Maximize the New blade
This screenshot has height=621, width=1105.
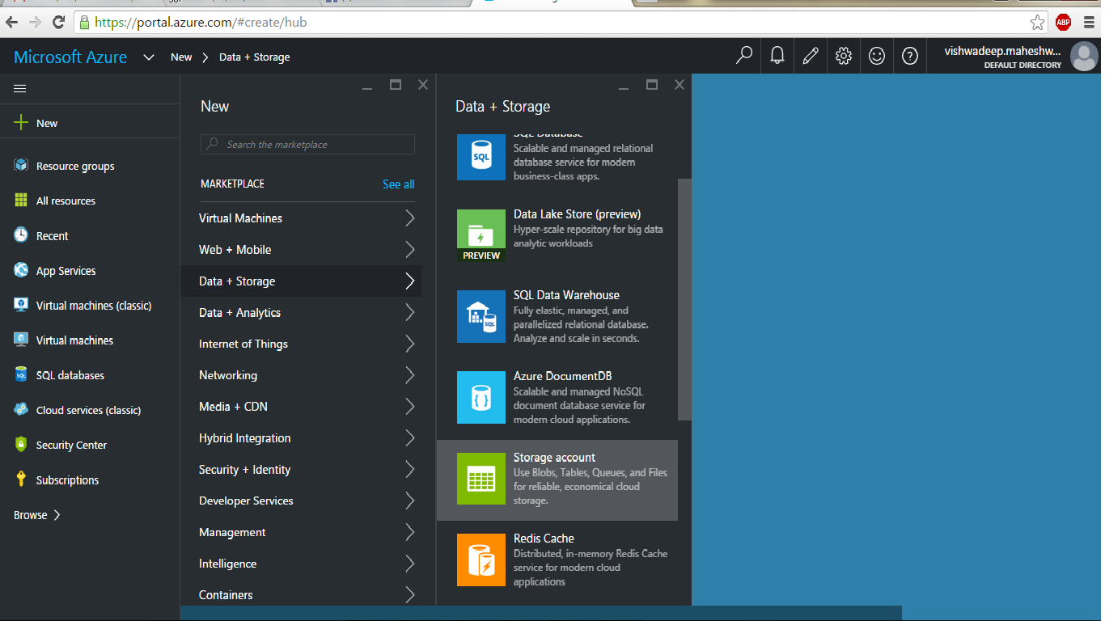tap(396, 84)
